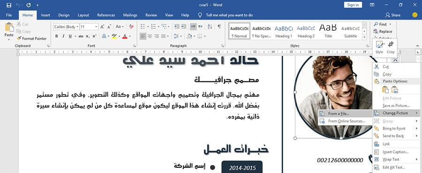Choose From Online Sources menu item
Image resolution: width=422 pixels, height=173 pixels.
(x=345, y=121)
